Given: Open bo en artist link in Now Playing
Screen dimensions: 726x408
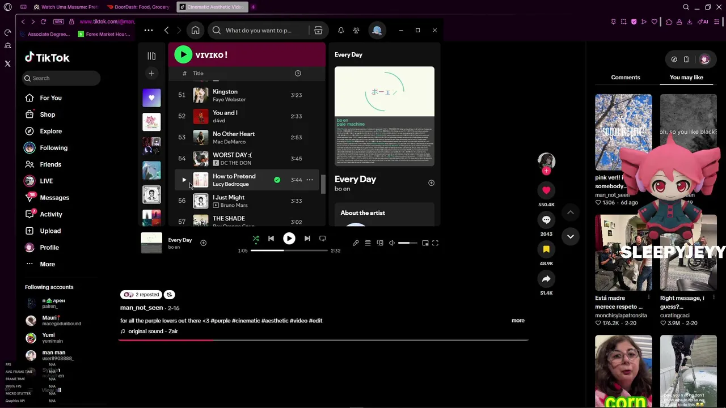Looking at the screenshot, I should (x=342, y=189).
